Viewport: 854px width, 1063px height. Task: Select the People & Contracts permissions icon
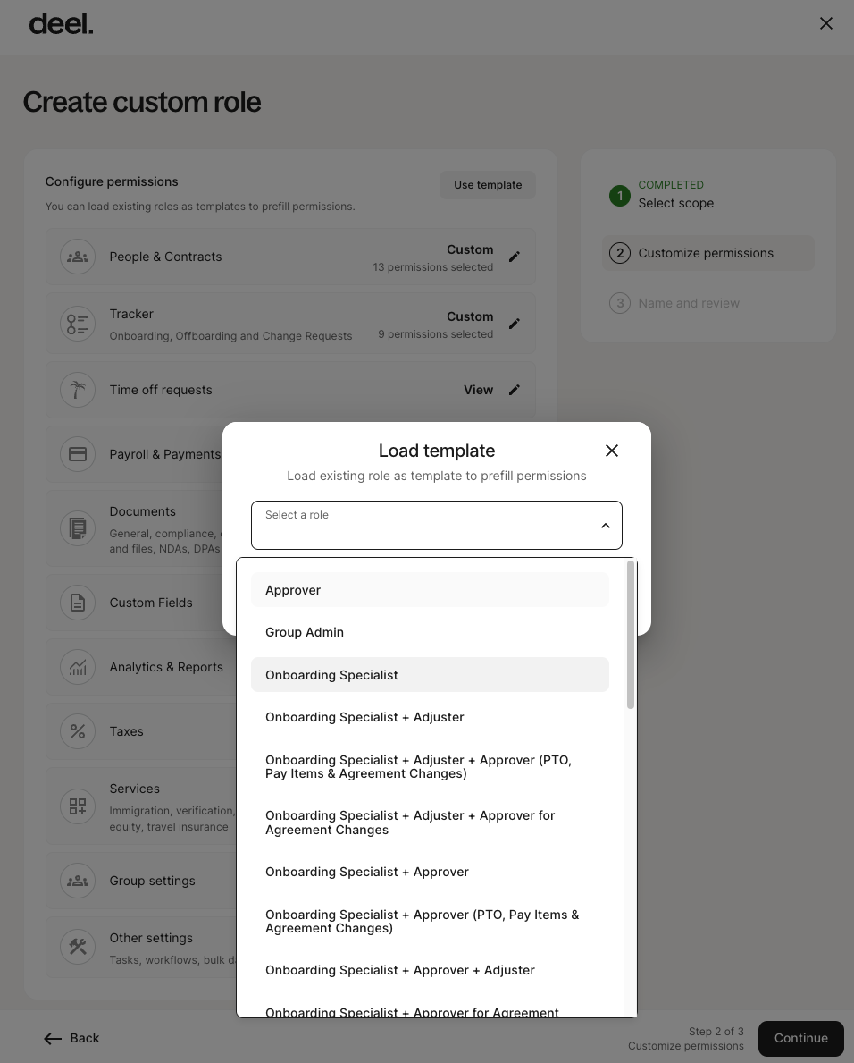point(78,257)
